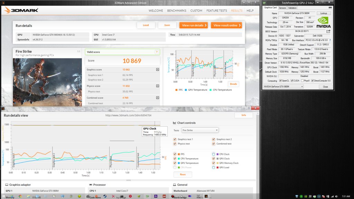Click the GPU-Z screenshot camera icon
This screenshot has height=199, width=354.
330,8
